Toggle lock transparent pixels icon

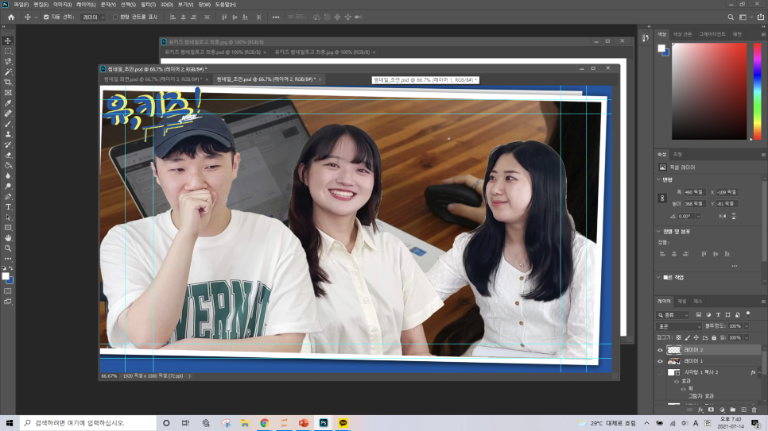pyautogui.click(x=678, y=337)
